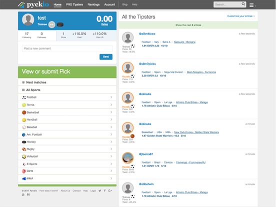This screenshot has height=207, width=276.
Task: Open @ailimiticoo tipster profile
Action: [147, 34]
